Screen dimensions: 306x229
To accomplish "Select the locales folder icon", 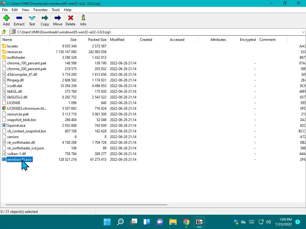I will pos(4,46).
